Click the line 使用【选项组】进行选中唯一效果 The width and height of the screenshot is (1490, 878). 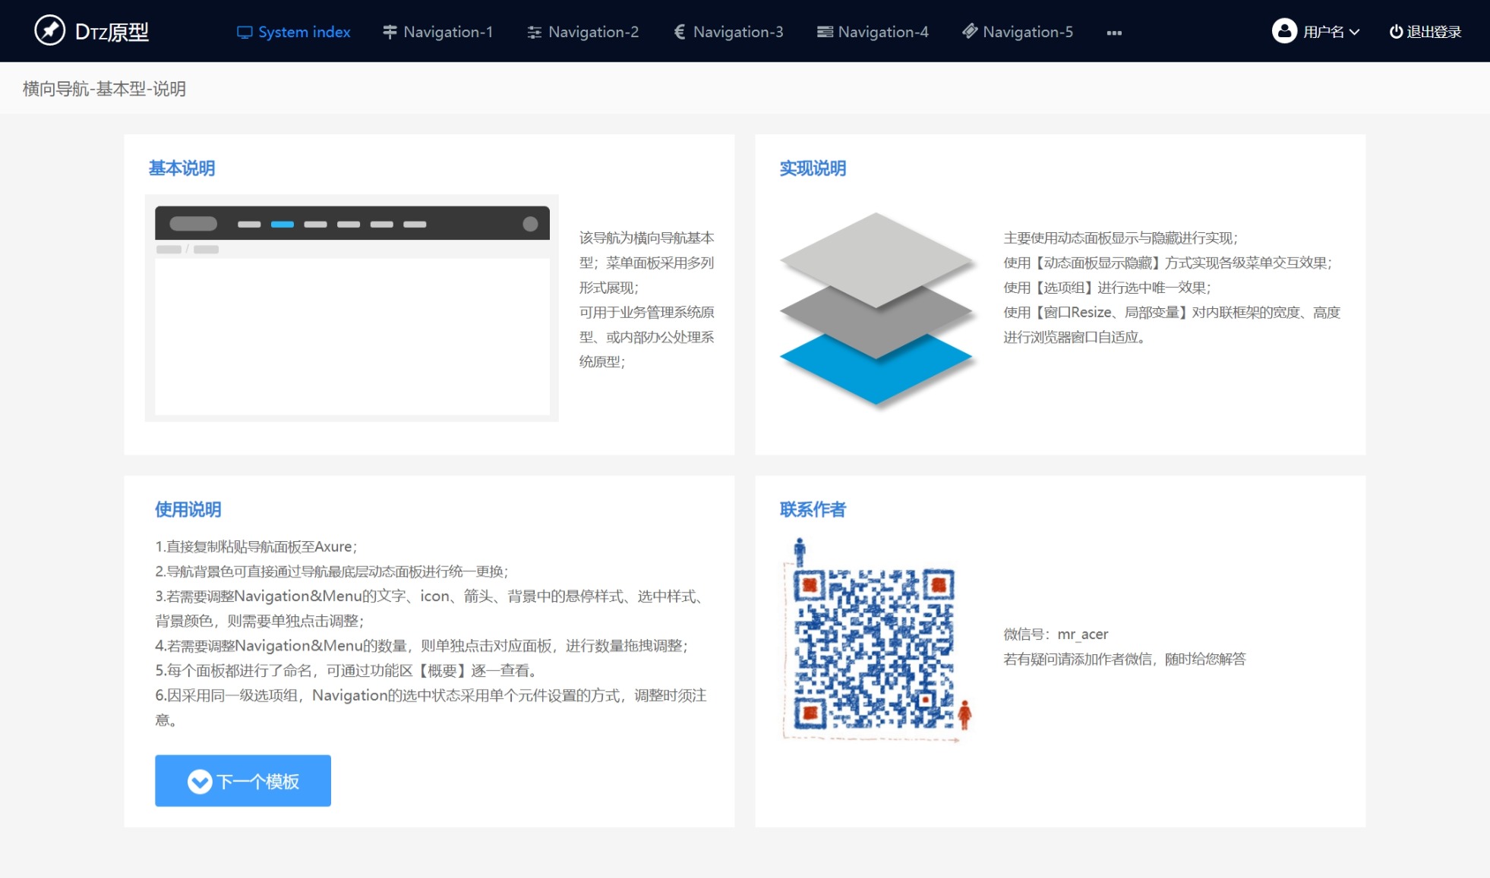[x=1107, y=288]
